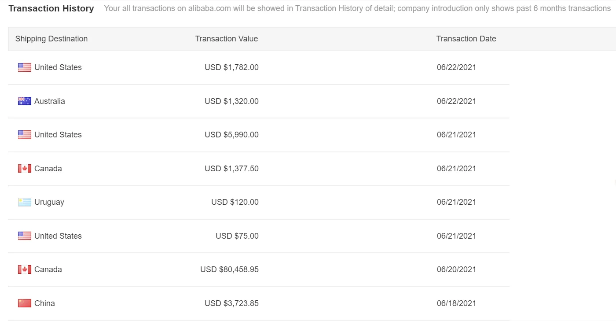The height and width of the screenshot is (321, 616).
Task: Click the Australia flag icon
Action: tap(25, 101)
